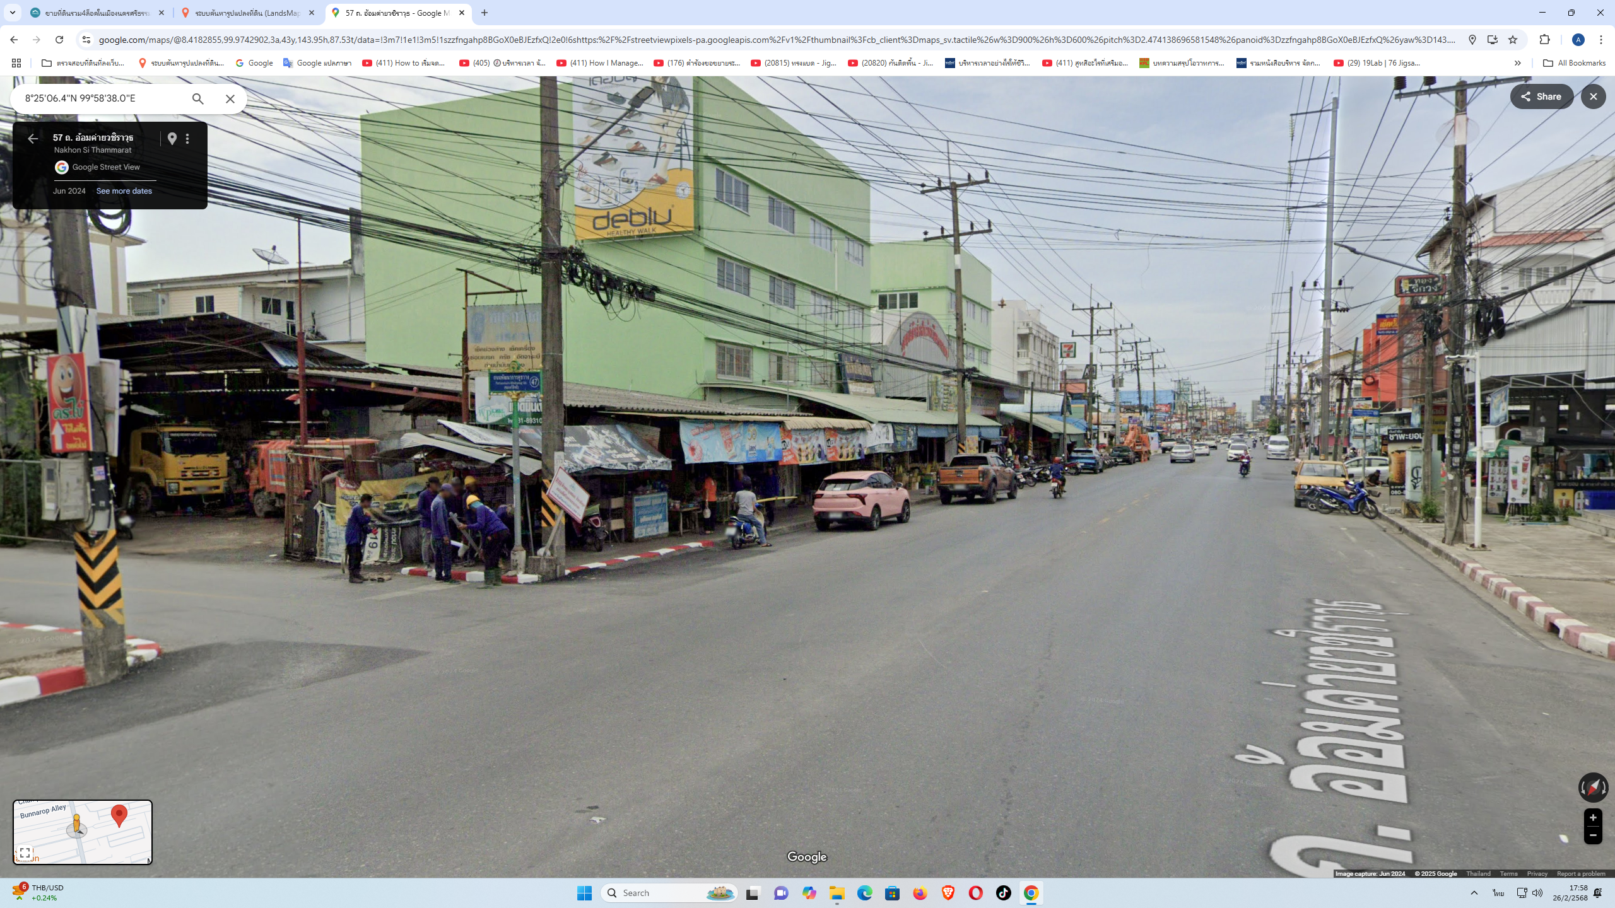
Task: Open the Windows Start menu
Action: (584, 893)
